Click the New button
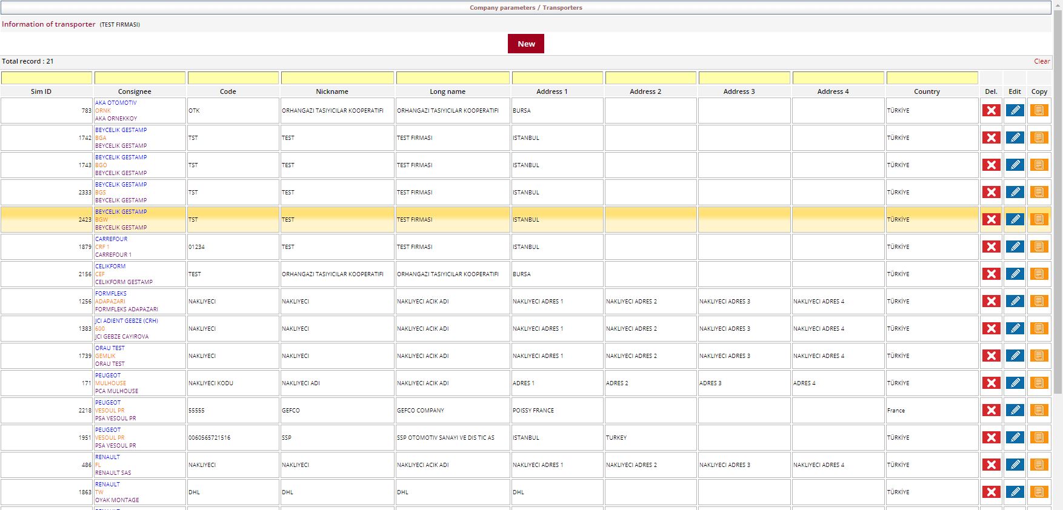1063x510 pixels. click(x=526, y=44)
